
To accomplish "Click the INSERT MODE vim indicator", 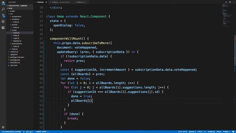I will coord(42,132).
